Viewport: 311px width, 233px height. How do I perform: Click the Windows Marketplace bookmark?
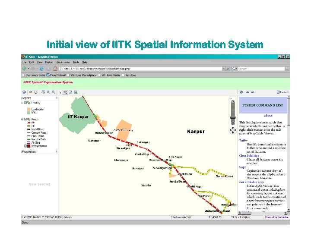[82, 75]
